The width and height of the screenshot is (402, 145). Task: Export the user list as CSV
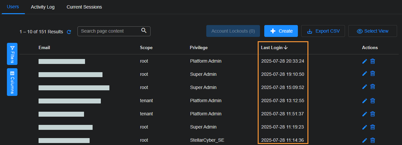pos(323,31)
